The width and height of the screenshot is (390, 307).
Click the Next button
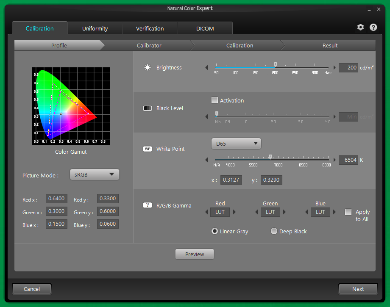pyautogui.click(x=358, y=289)
